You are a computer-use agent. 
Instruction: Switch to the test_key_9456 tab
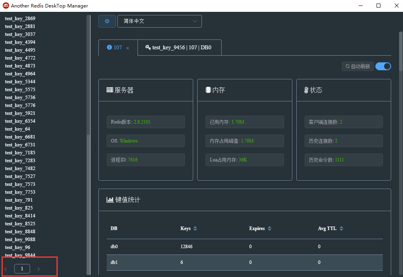point(179,47)
